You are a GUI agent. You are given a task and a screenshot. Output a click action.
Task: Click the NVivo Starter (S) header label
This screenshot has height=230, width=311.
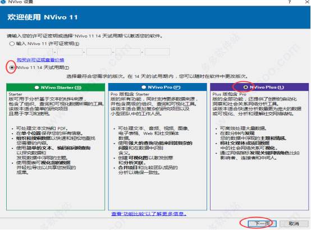[x=61, y=88]
